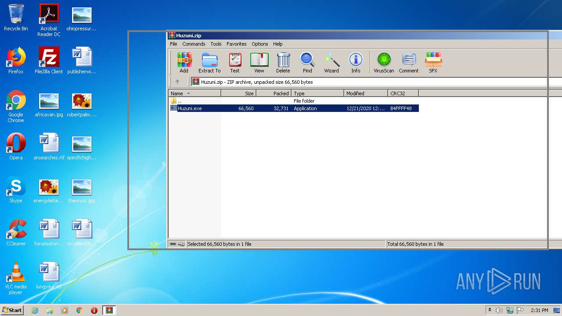The width and height of the screenshot is (562, 316).
Task: Open the Find files tool
Action: pyautogui.click(x=307, y=63)
